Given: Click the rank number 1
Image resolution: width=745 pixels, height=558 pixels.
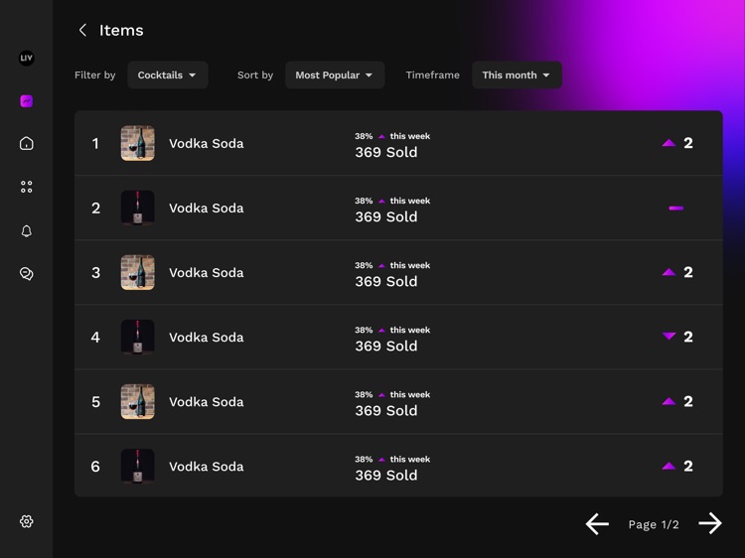Looking at the screenshot, I should [95, 143].
